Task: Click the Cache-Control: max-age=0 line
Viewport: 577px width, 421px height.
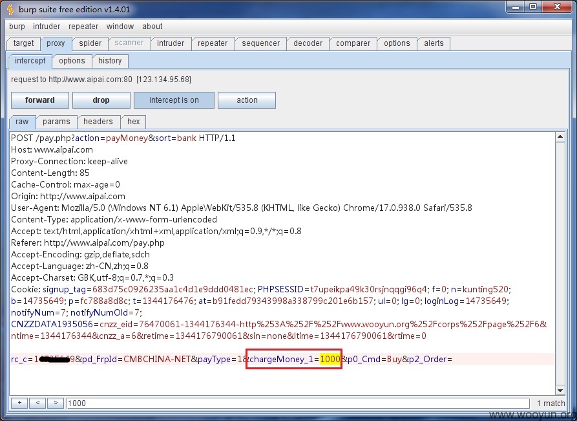Action: [65, 185]
